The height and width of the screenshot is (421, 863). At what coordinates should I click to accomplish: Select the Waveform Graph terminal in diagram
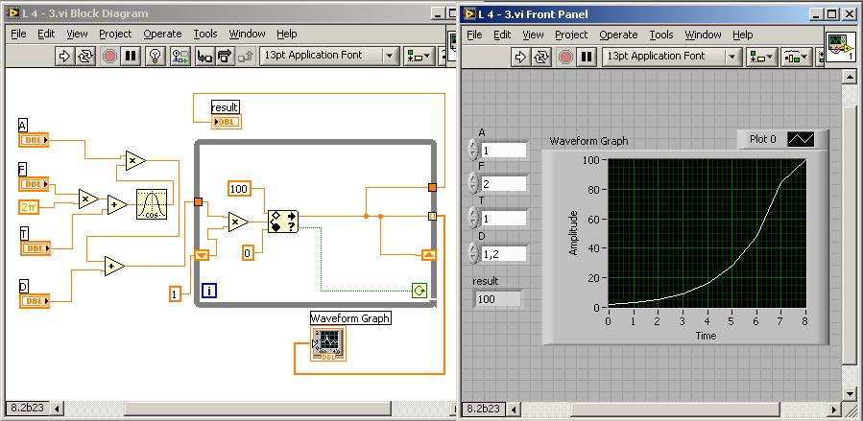pyautogui.click(x=328, y=343)
